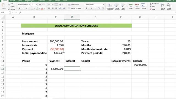Increase indent of cell contents
Image resolution: width=176 pixels, height=99 pixels.
click(x=64, y=8)
